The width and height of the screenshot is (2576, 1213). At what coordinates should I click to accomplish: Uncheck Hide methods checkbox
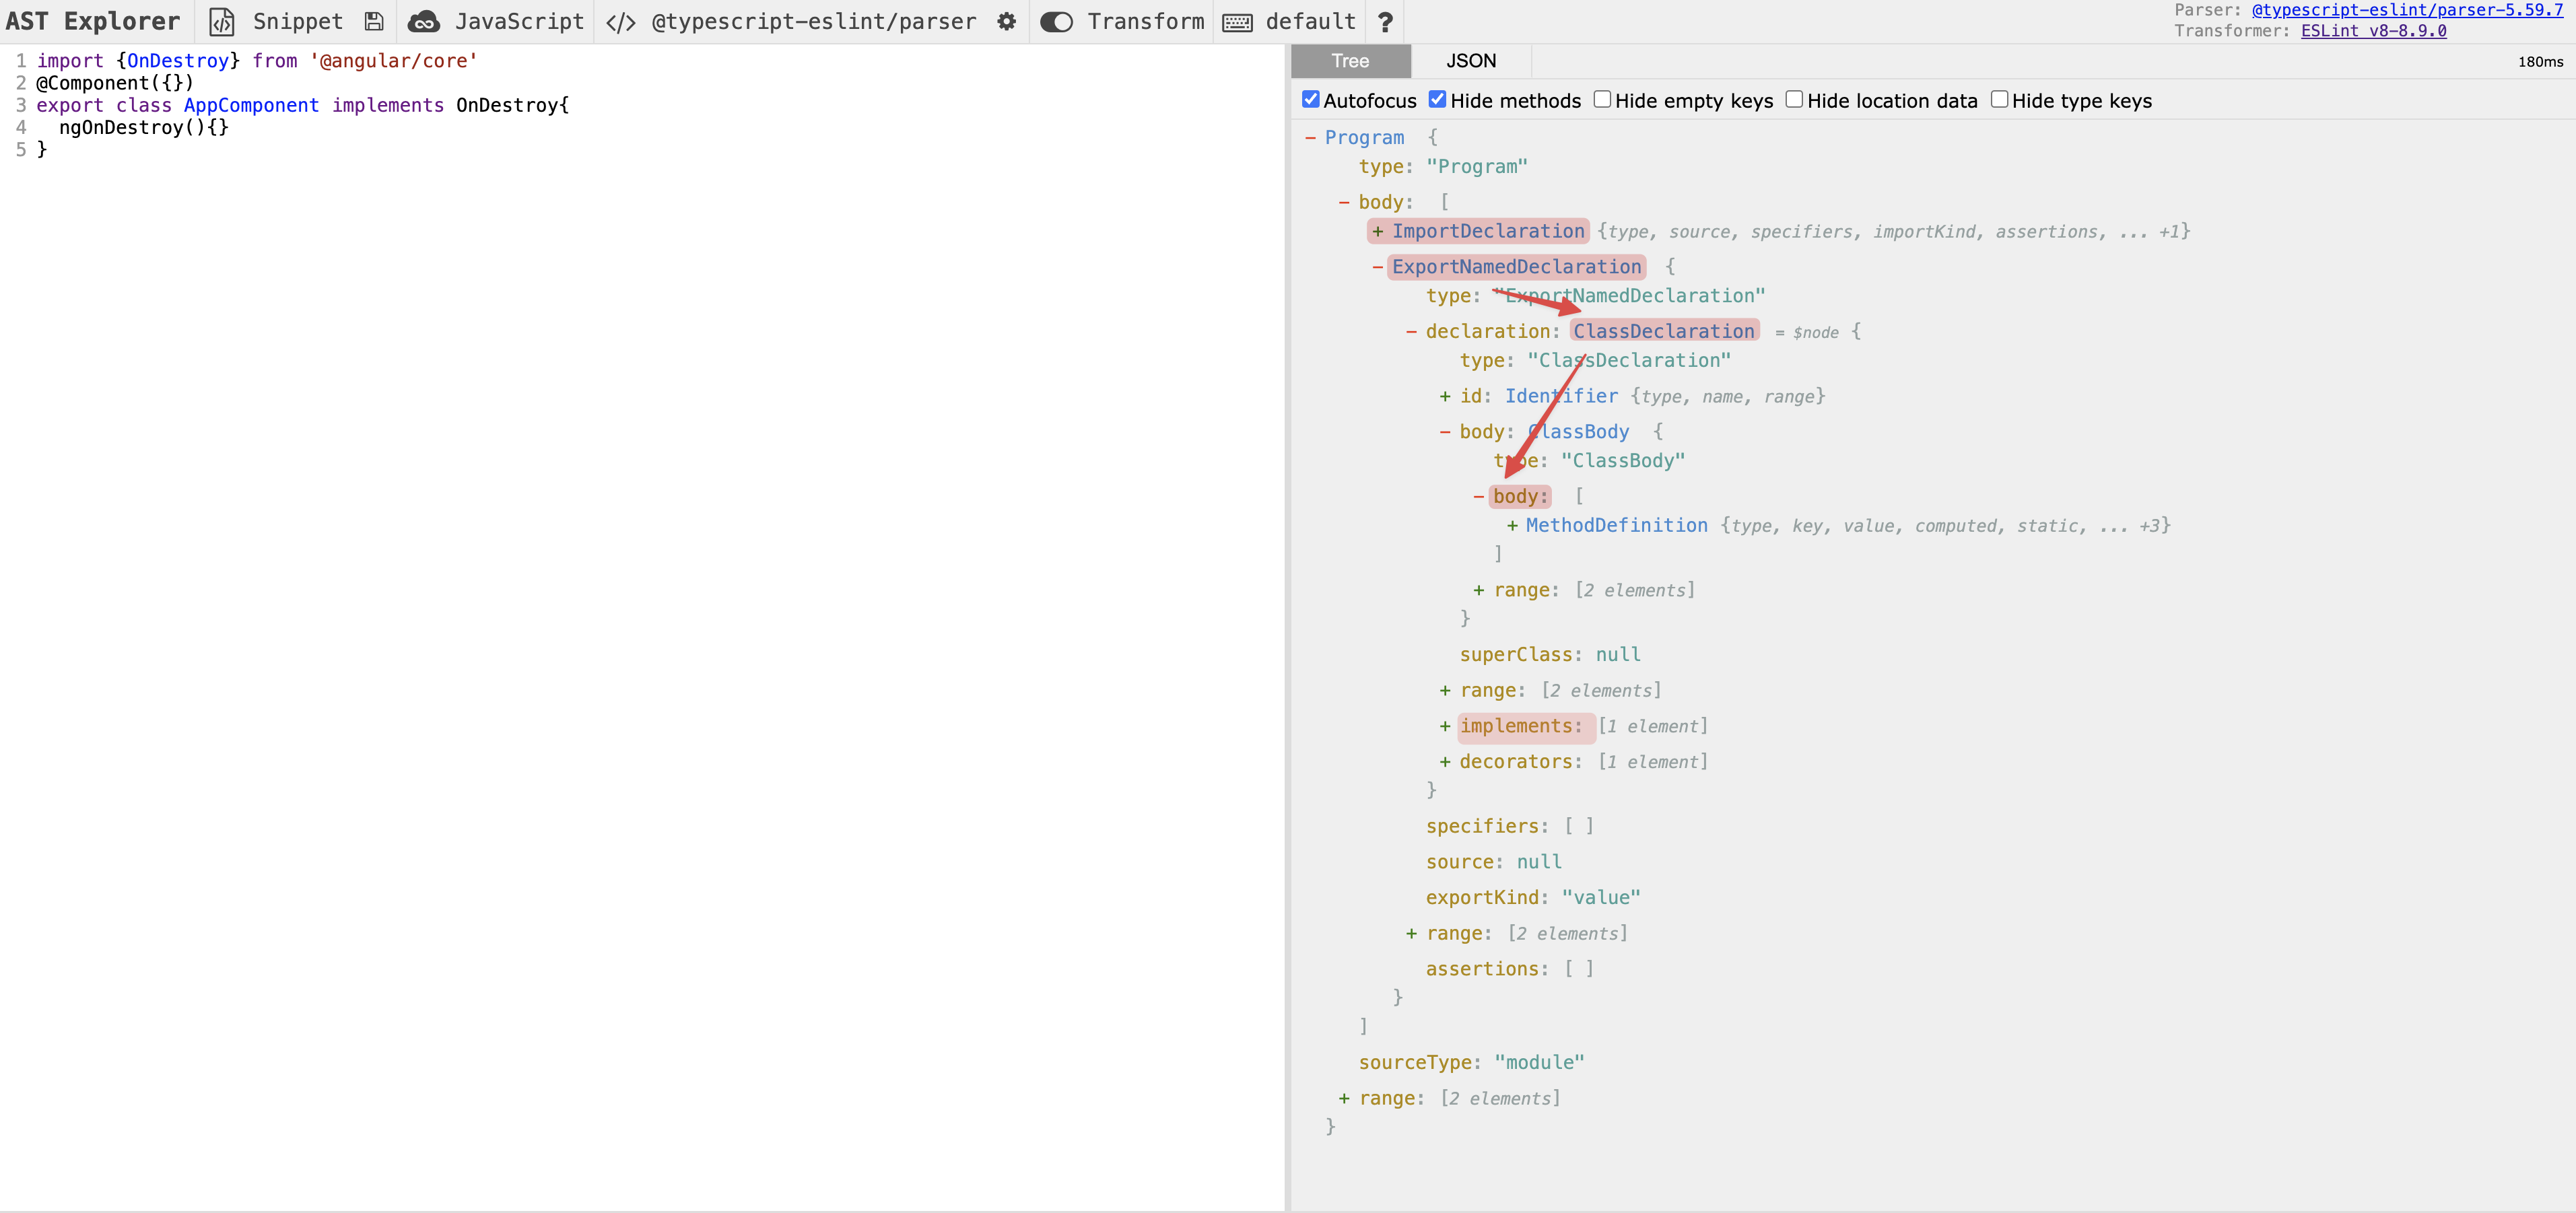[x=1437, y=99]
